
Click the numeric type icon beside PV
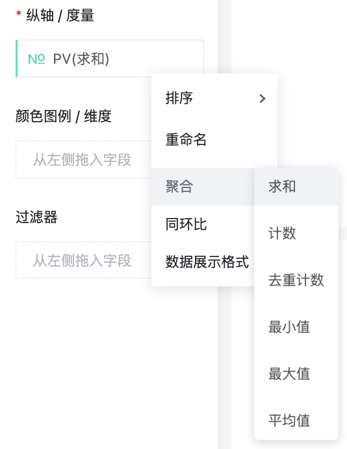(36, 59)
